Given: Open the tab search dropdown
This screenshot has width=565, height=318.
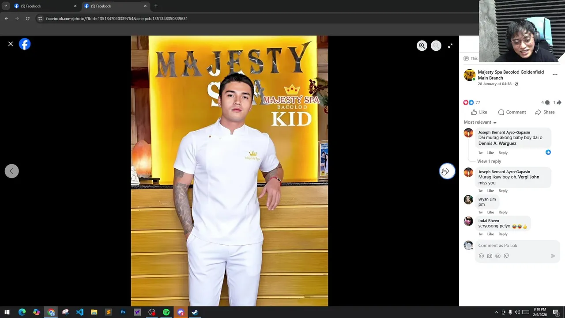Looking at the screenshot, I should tap(6, 6).
